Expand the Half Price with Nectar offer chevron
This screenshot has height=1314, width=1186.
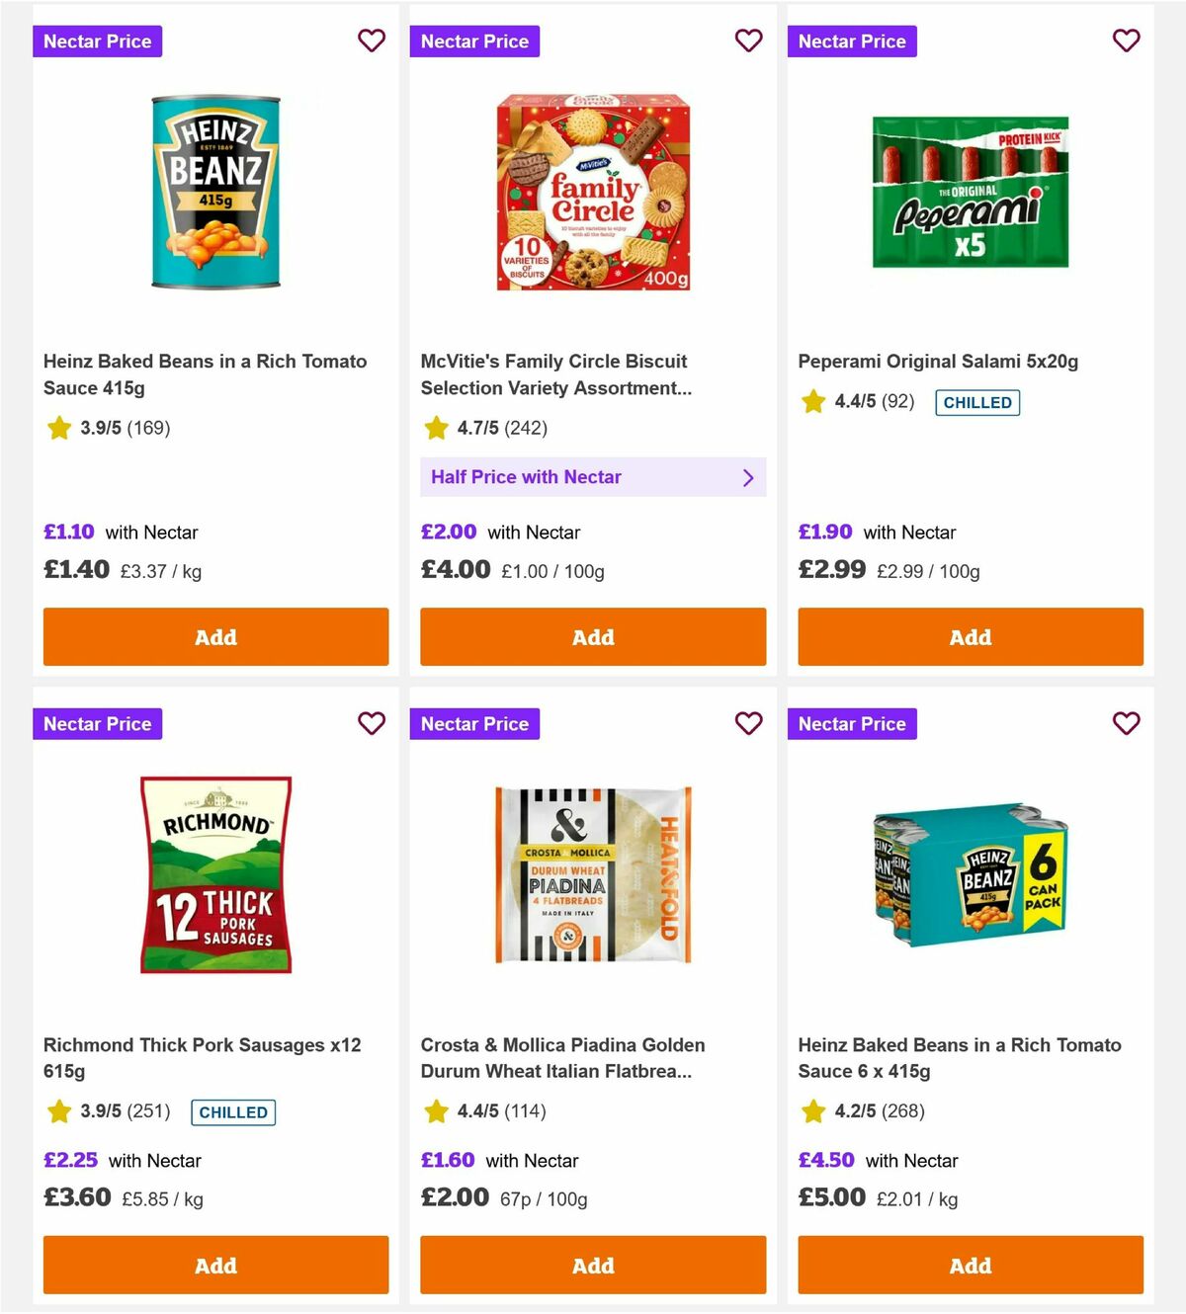748,477
